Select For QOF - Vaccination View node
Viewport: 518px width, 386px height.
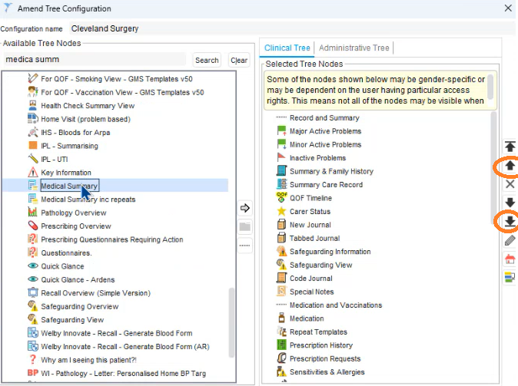point(122,92)
